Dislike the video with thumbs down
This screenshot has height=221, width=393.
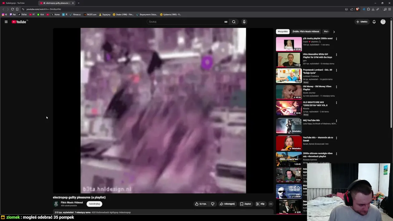[212, 204]
